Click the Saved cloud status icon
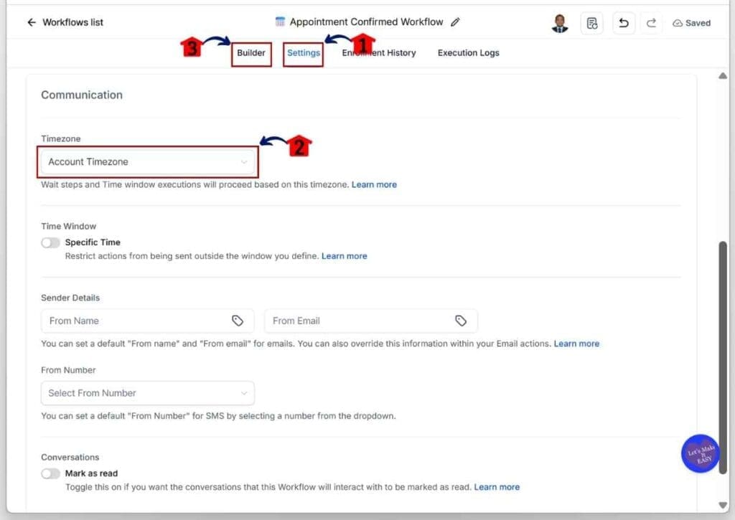This screenshot has height=520, width=735. 678,23
